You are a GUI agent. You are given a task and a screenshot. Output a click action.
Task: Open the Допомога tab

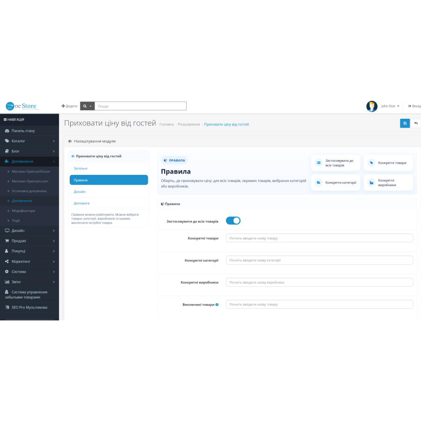pos(109,203)
